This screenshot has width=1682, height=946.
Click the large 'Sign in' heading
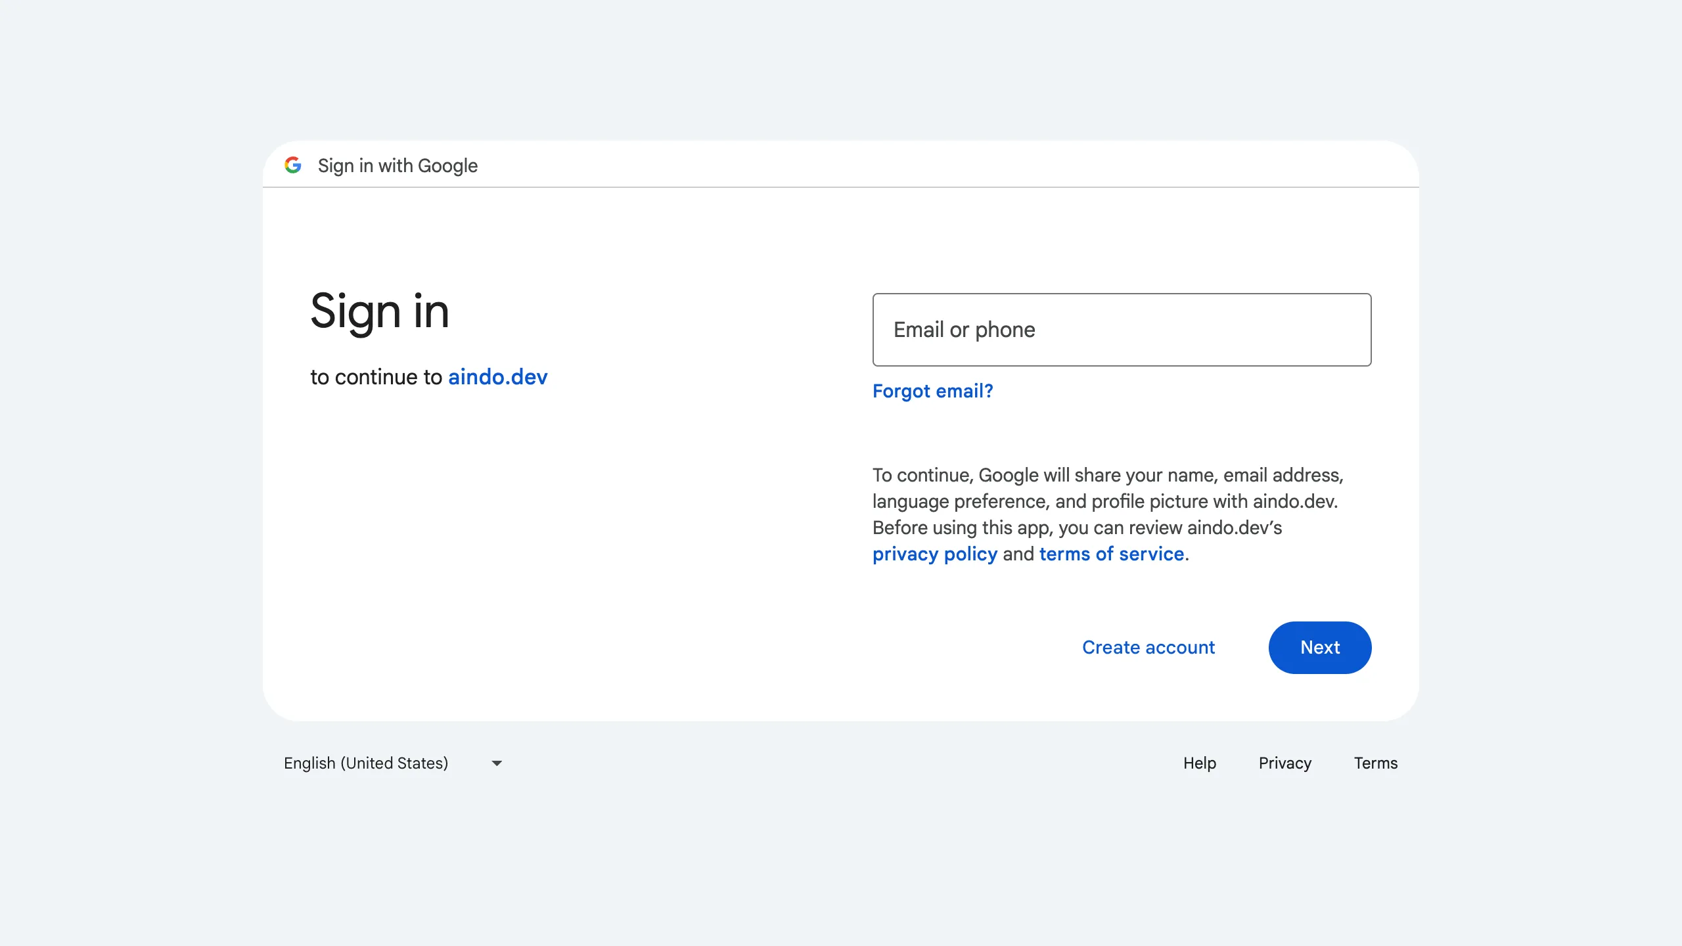(380, 311)
